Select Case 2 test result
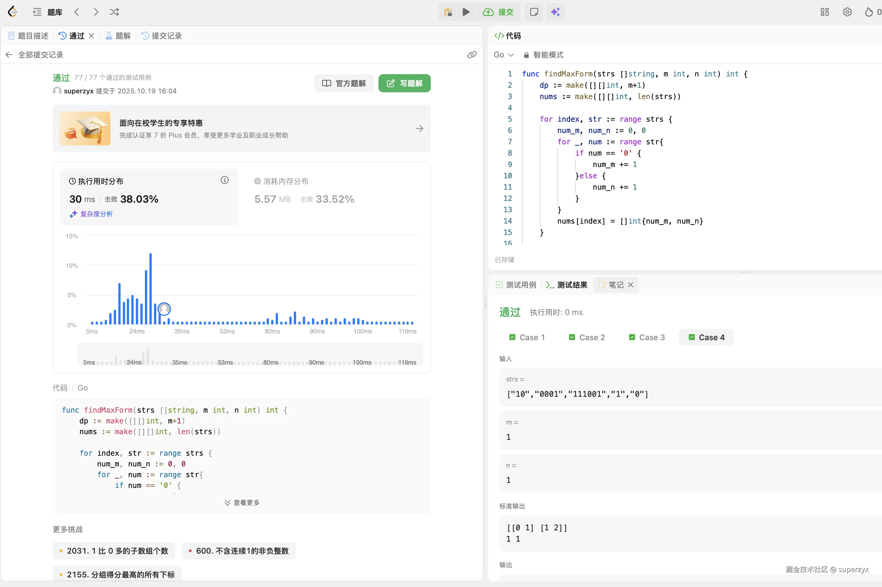This screenshot has height=587, width=882. [x=587, y=337]
